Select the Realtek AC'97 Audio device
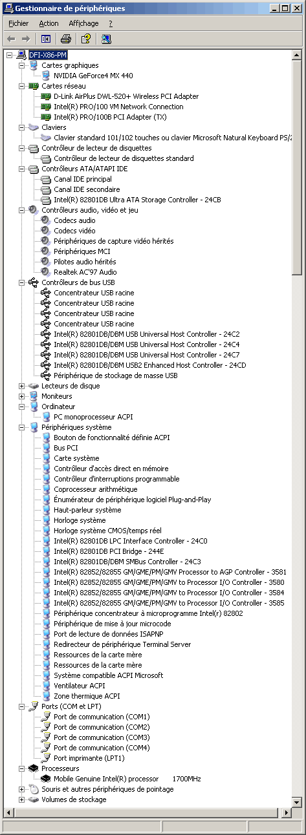306x835 pixels. click(x=85, y=272)
